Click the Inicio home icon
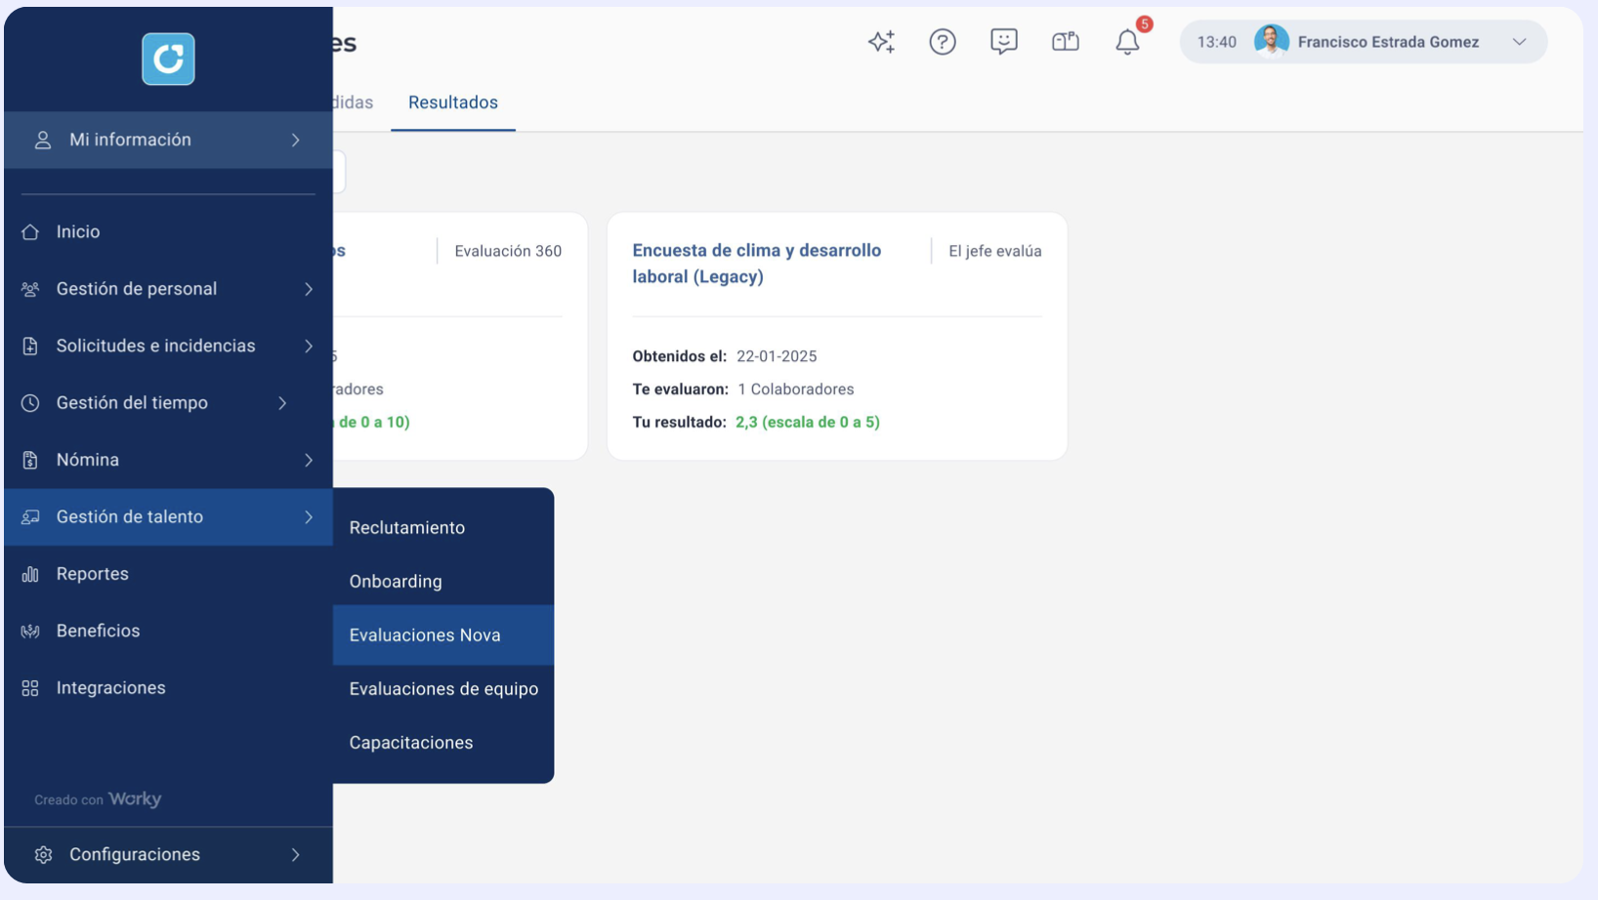Image resolution: width=1598 pixels, height=900 pixels. (30, 232)
